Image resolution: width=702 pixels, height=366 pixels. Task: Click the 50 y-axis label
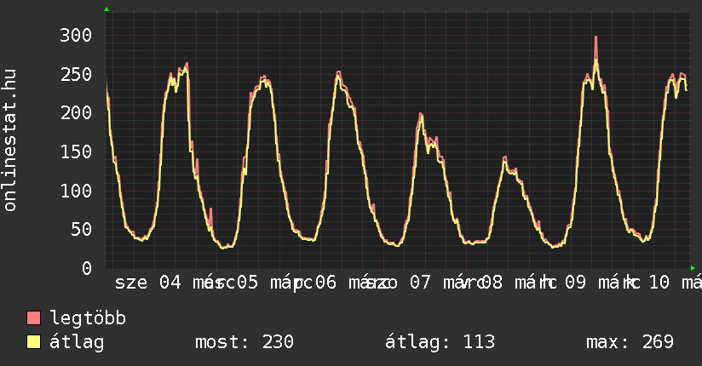pyautogui.click(x=83, y=229)
